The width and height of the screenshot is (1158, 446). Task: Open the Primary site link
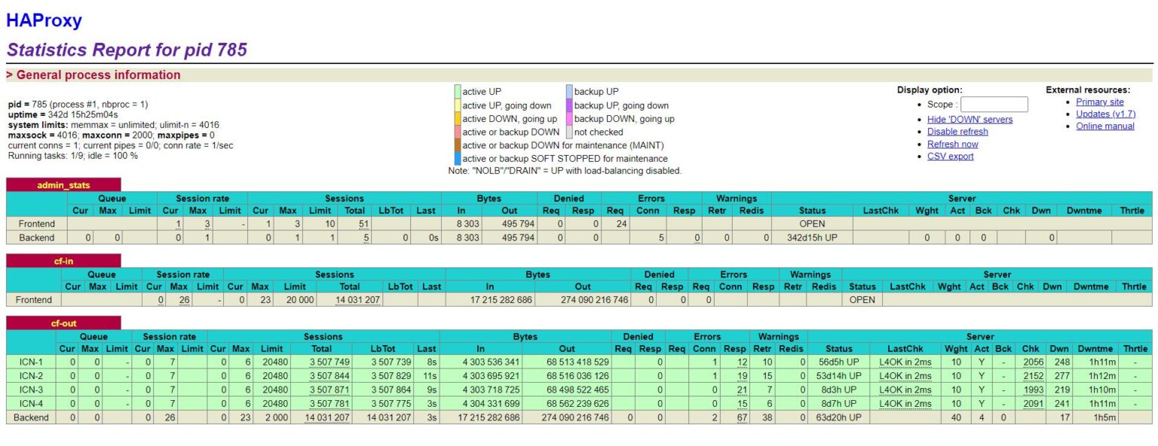click(x=1100, y=101)
